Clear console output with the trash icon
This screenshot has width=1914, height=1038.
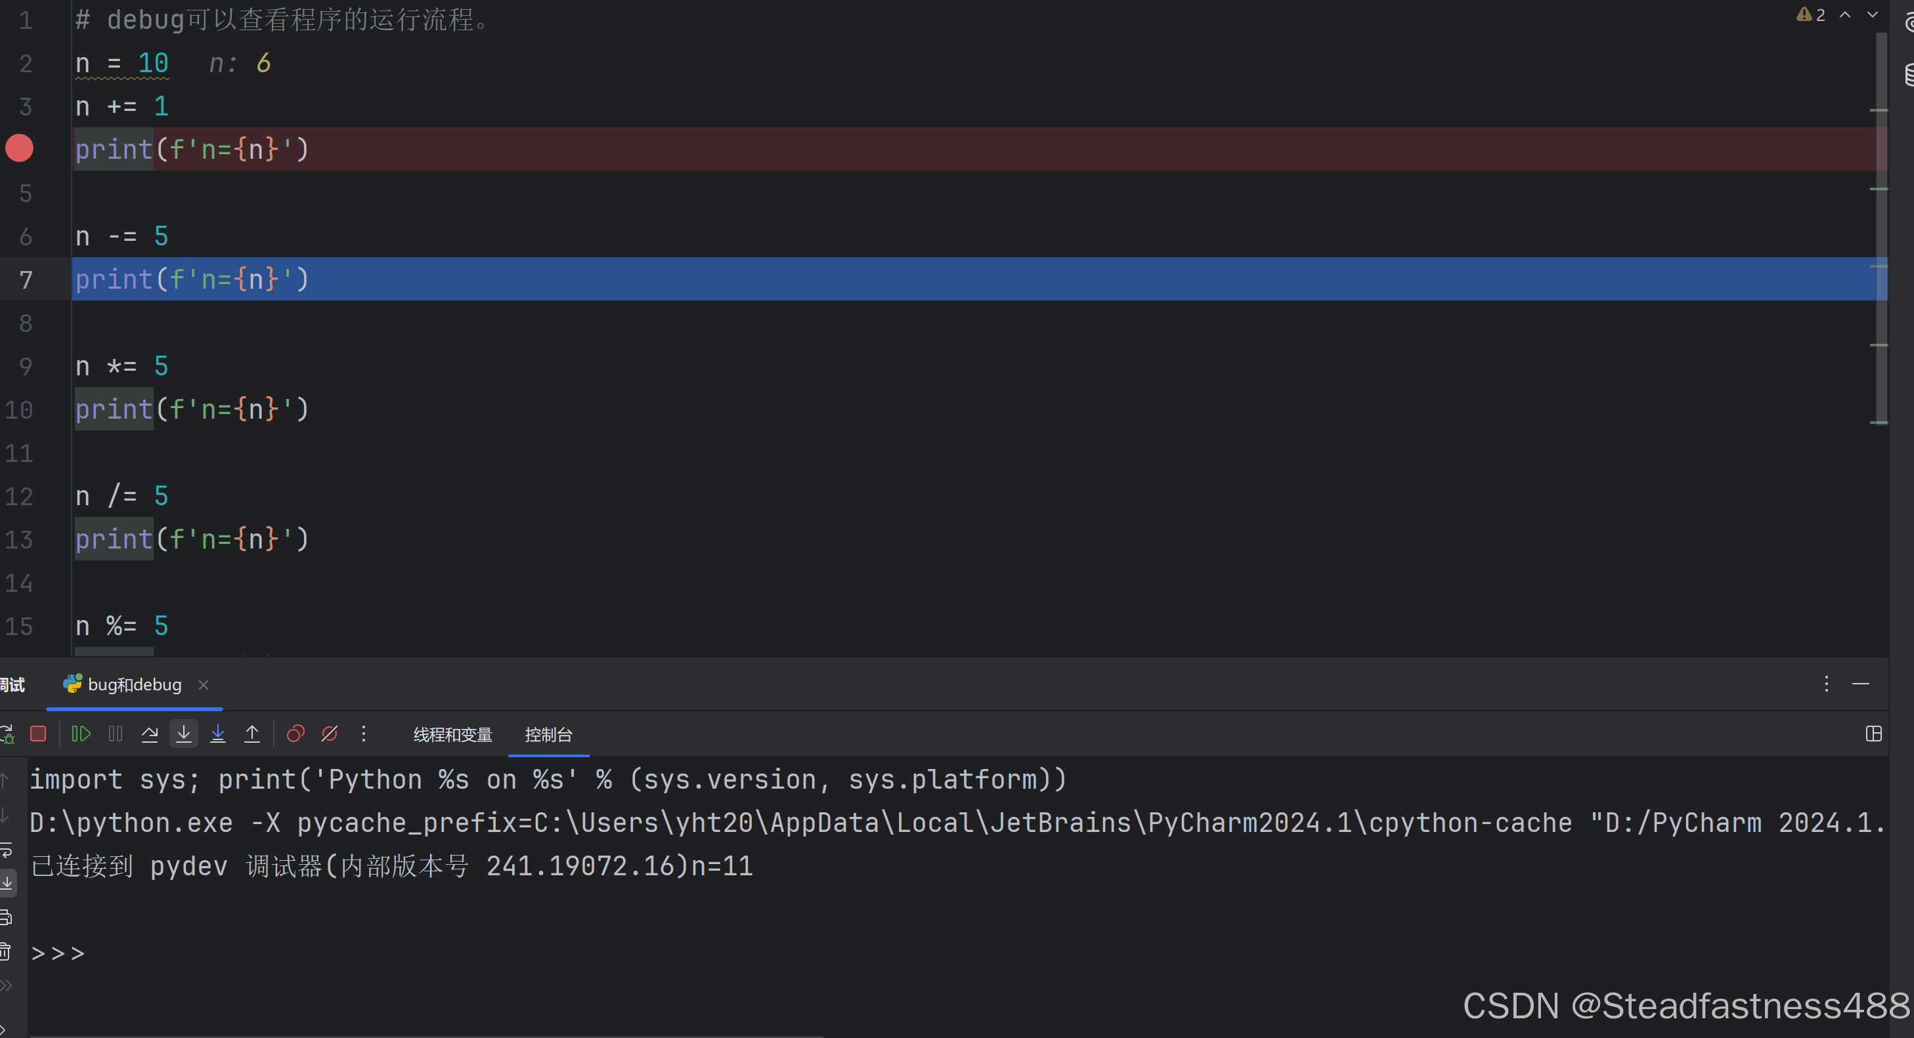pos(6,951)
